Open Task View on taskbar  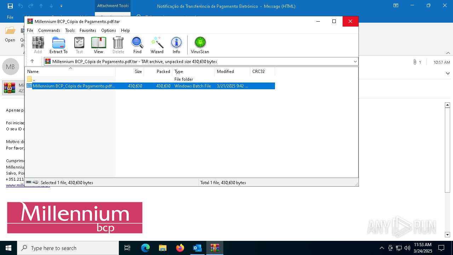point(127,248)
